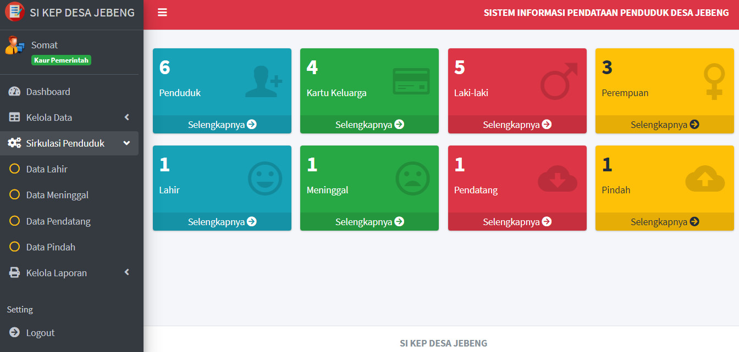Open Selengkapnya link for Pendatang
Image resolution: width=739 pixels, height=352 pixels.
(517, 222)
